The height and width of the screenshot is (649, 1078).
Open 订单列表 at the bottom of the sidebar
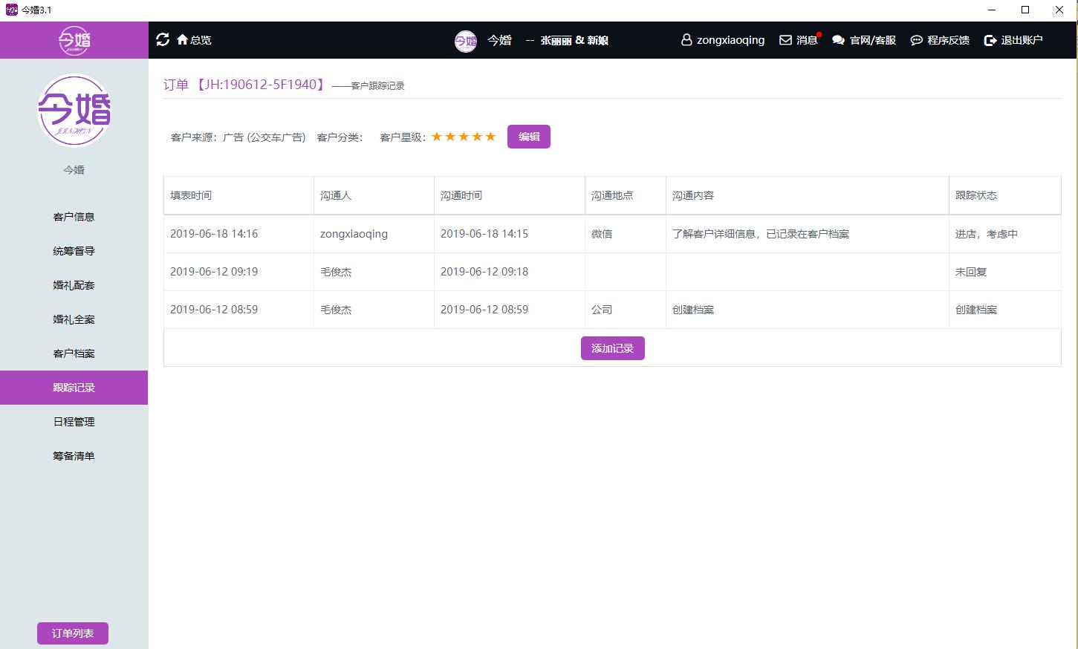pyautogui.click(x=72, y=633)
